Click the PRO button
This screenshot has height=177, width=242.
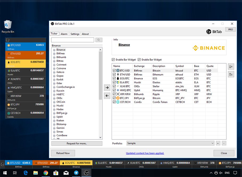click(231, 30)
